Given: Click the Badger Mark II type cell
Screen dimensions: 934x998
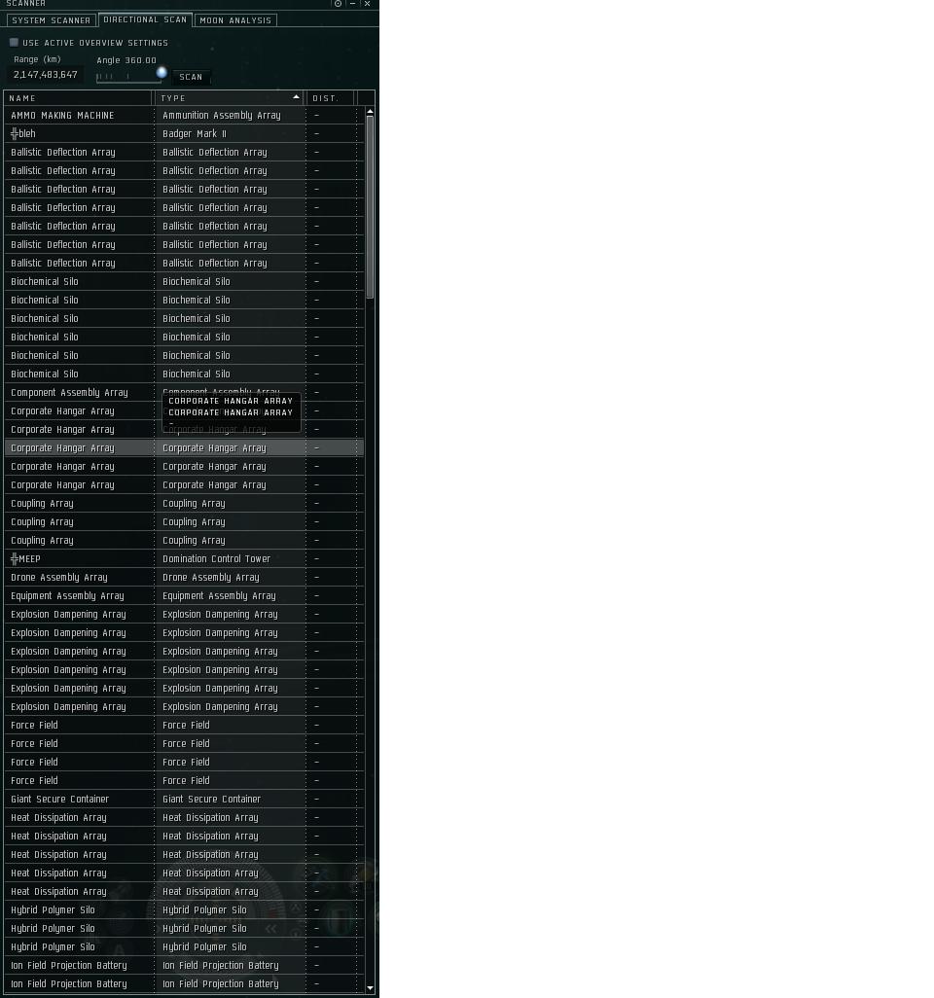Looking at the screenshot, I should 195,133.
